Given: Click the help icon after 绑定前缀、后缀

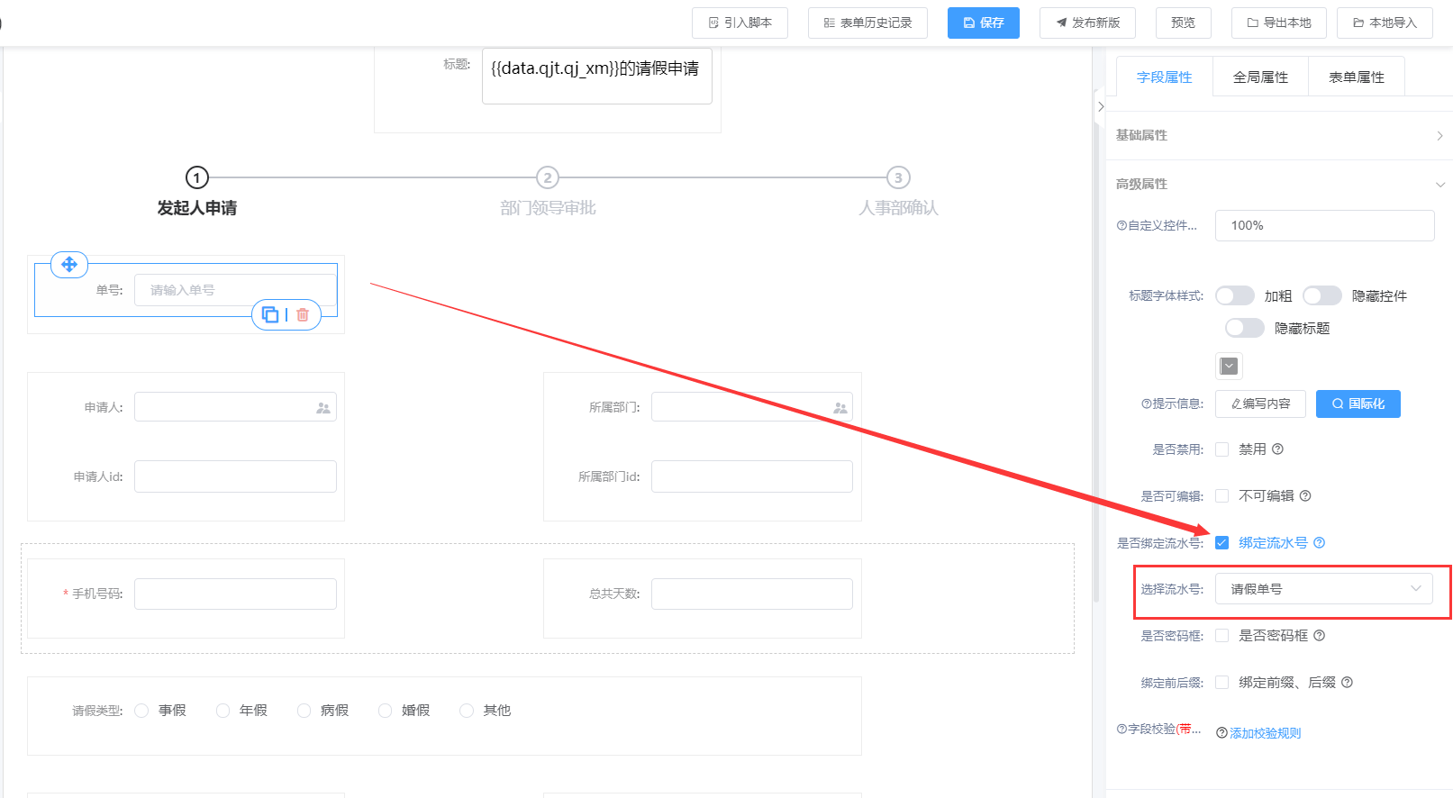Looking at the screenshot, I should point(1348,683).
